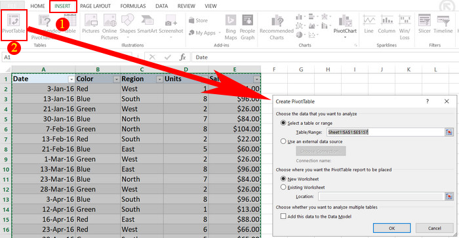Screen dimensions: 459x238
Task: Click the formula bar enter checkmark
Action: tap(168, 58)
